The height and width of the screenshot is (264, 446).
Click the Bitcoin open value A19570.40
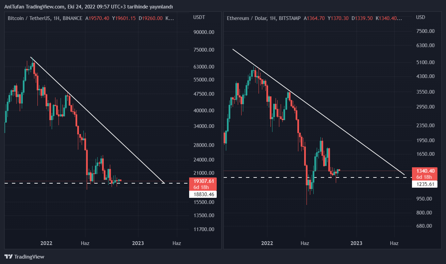click(x=97, y=18)
